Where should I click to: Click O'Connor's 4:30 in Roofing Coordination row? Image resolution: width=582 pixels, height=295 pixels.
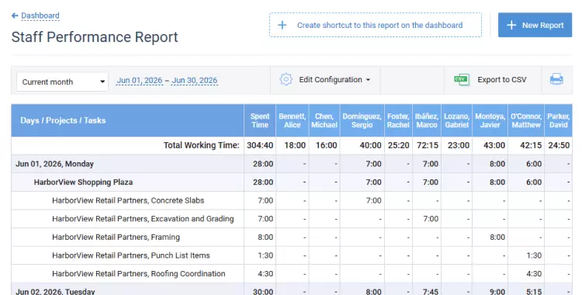tap(534, 273)
